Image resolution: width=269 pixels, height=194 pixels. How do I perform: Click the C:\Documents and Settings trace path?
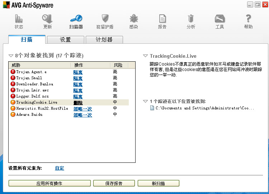pos(205,108)
